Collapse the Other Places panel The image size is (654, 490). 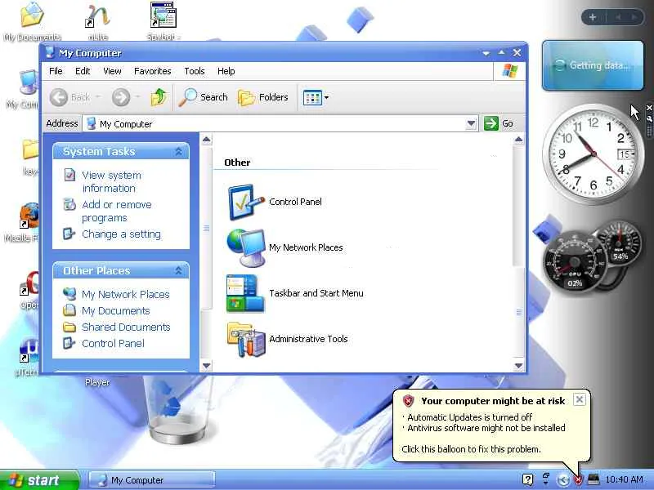coord(178,271)
